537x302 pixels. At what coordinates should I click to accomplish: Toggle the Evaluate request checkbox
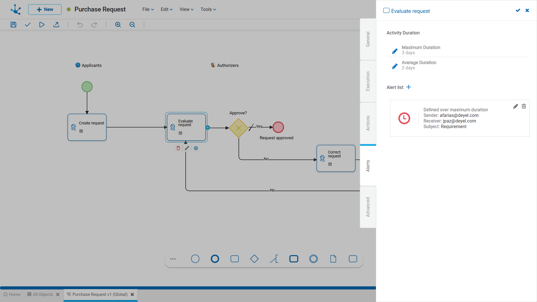[386, 11]
